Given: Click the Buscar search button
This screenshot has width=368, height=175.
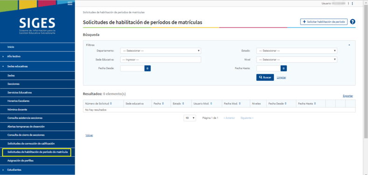Looking at the screenshot, I should pos(265,77).
